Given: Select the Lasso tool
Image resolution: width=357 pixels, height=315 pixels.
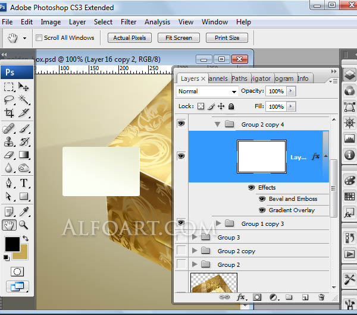Looking at the screenshot, I should (x=9, y=100).
